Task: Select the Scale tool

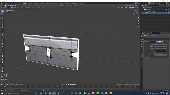Action: coord(2,24)
